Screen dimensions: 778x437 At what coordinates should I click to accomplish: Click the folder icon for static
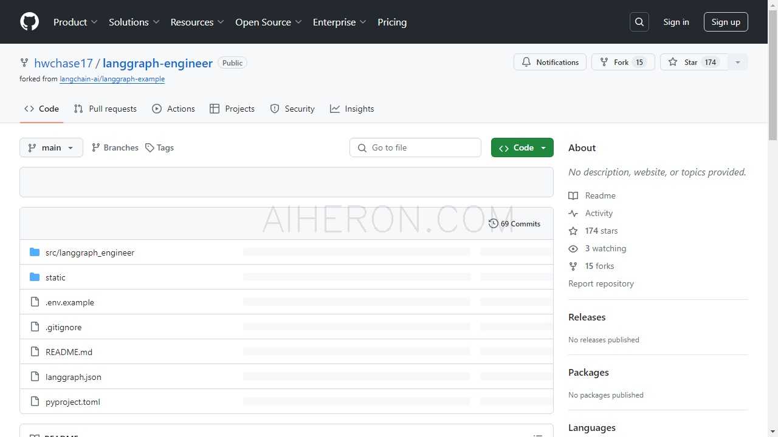pyautogui.click(x=35, y=277)
